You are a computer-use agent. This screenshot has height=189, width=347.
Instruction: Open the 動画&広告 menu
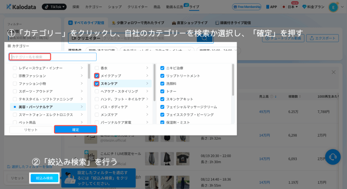click(x=175, y=7)
